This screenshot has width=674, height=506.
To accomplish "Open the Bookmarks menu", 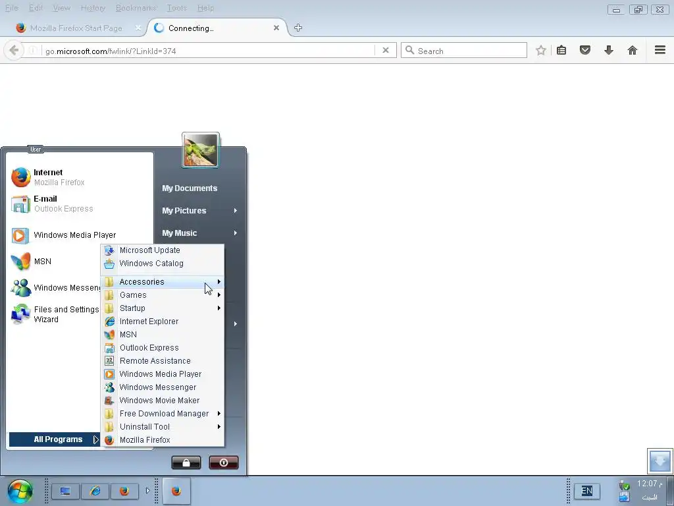I will (136, 8).
